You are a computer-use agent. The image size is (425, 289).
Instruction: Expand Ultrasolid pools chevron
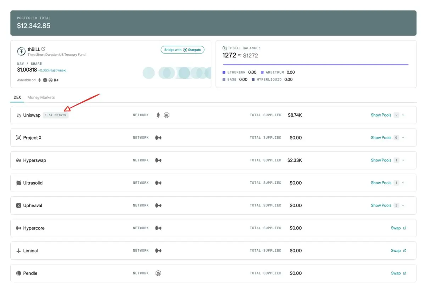coord(403,183)
